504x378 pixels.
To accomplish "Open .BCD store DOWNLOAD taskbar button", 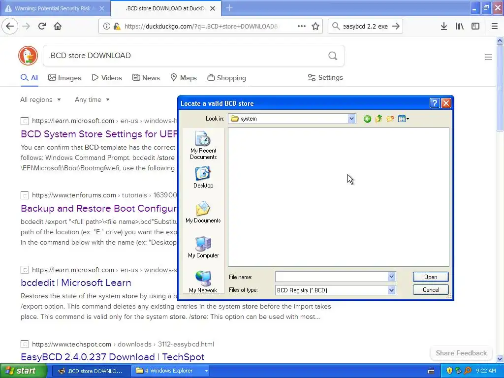I will point(91,371).
